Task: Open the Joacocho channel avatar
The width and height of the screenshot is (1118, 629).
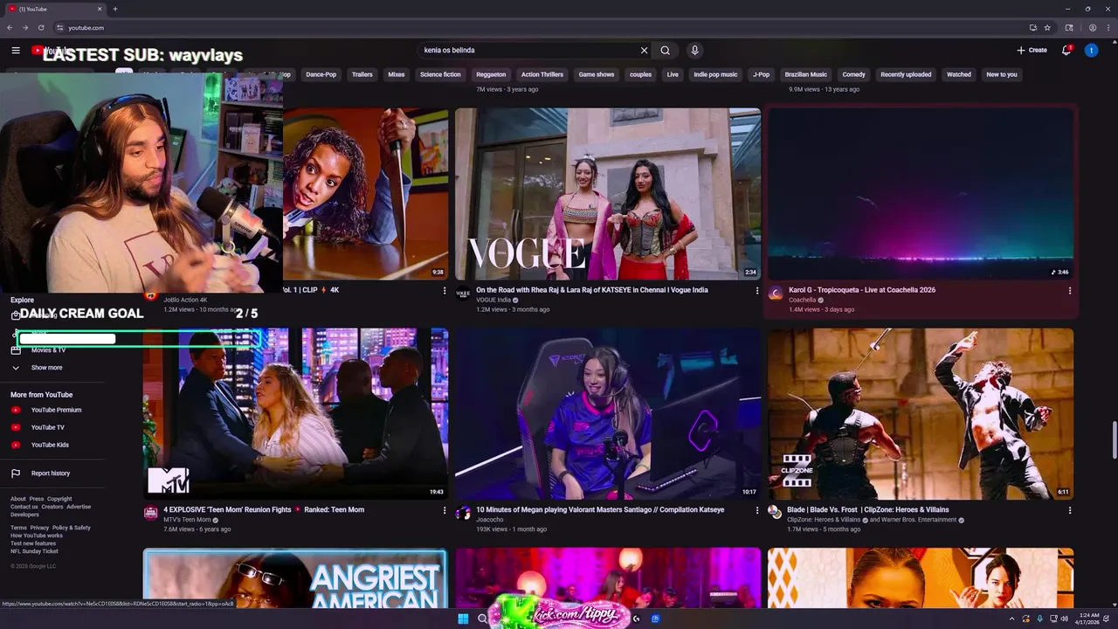Action: 463,513
